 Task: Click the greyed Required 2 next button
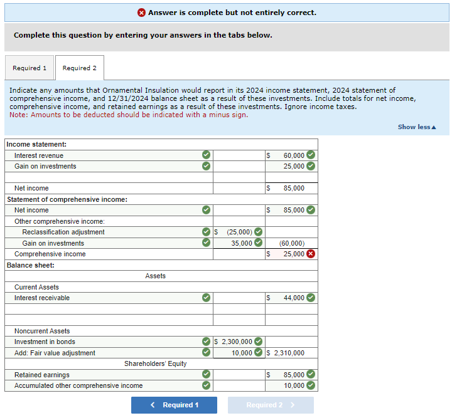point(271,405)
